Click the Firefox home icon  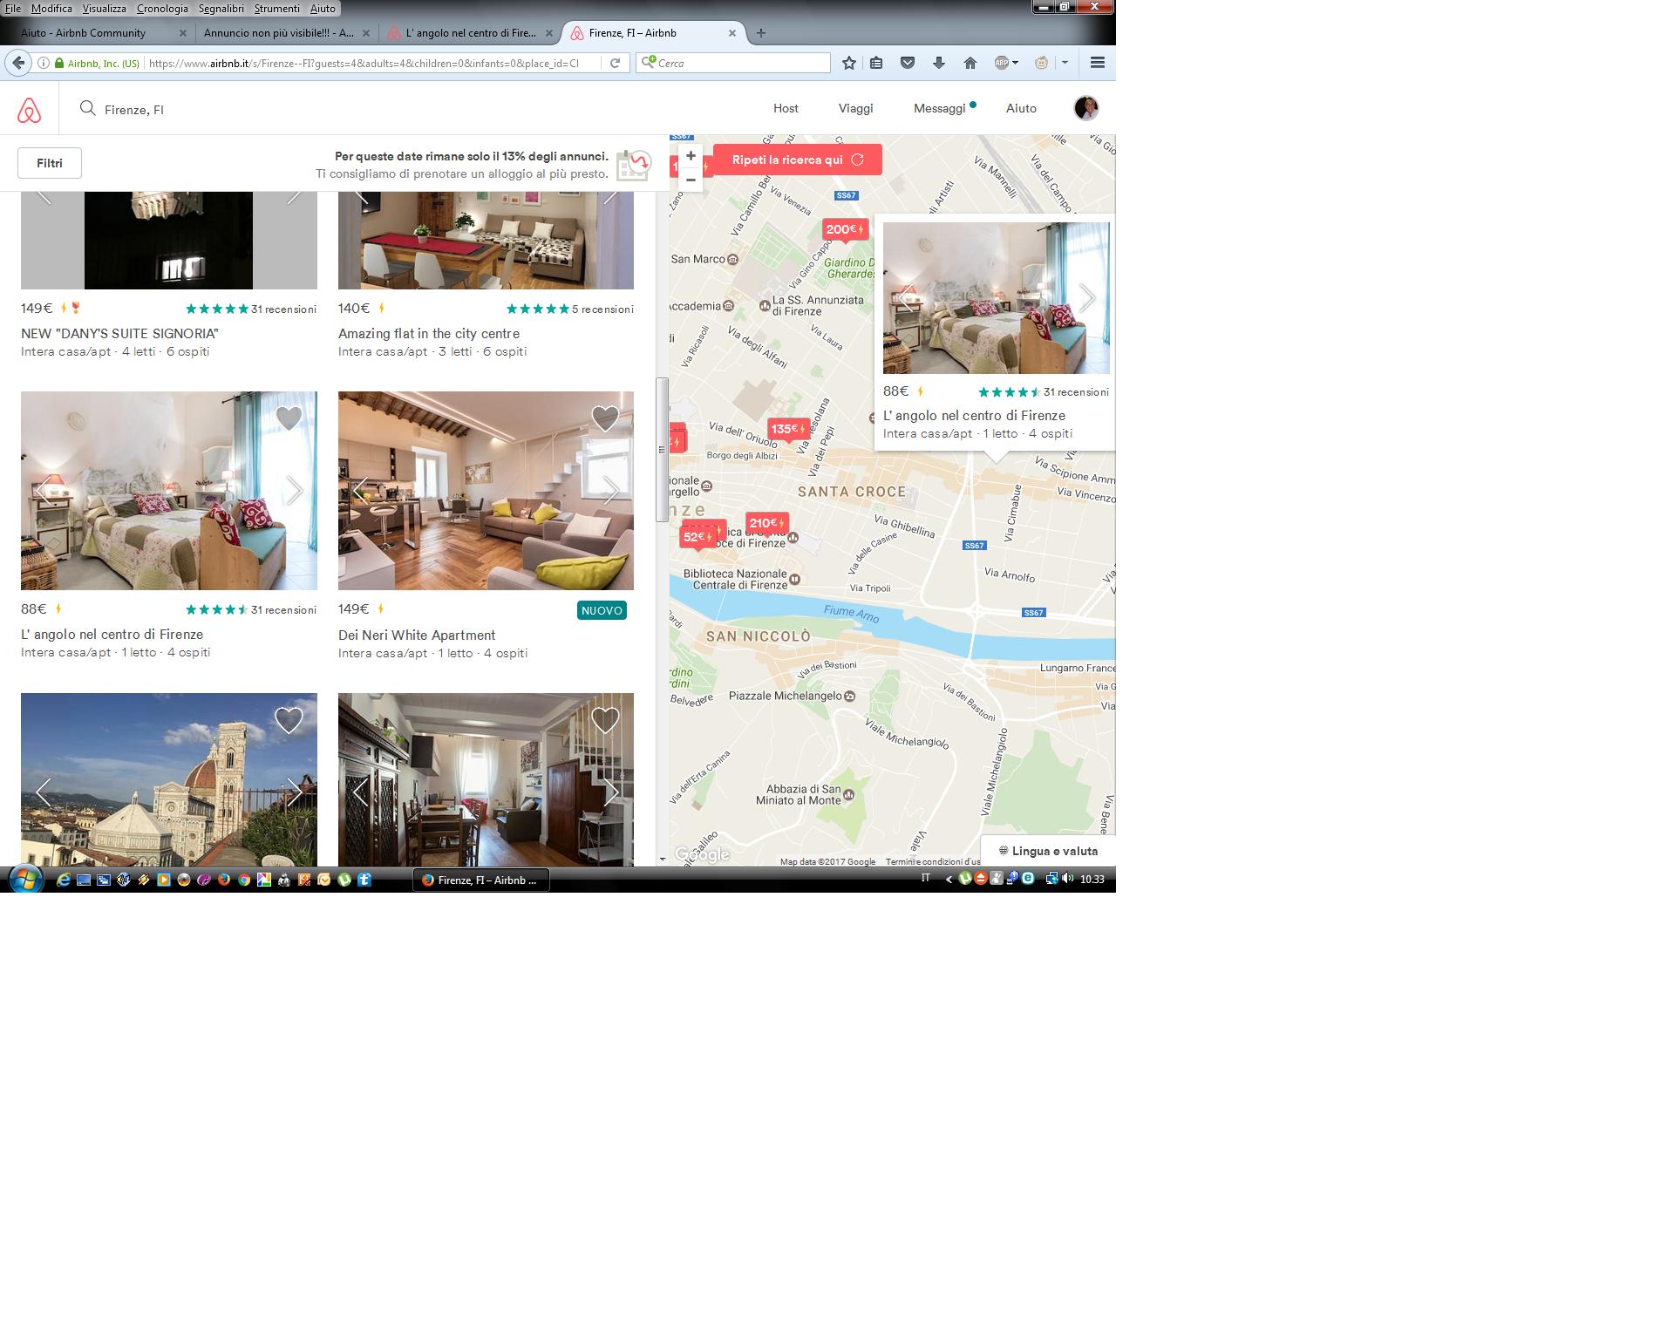(x=970, y=63)
